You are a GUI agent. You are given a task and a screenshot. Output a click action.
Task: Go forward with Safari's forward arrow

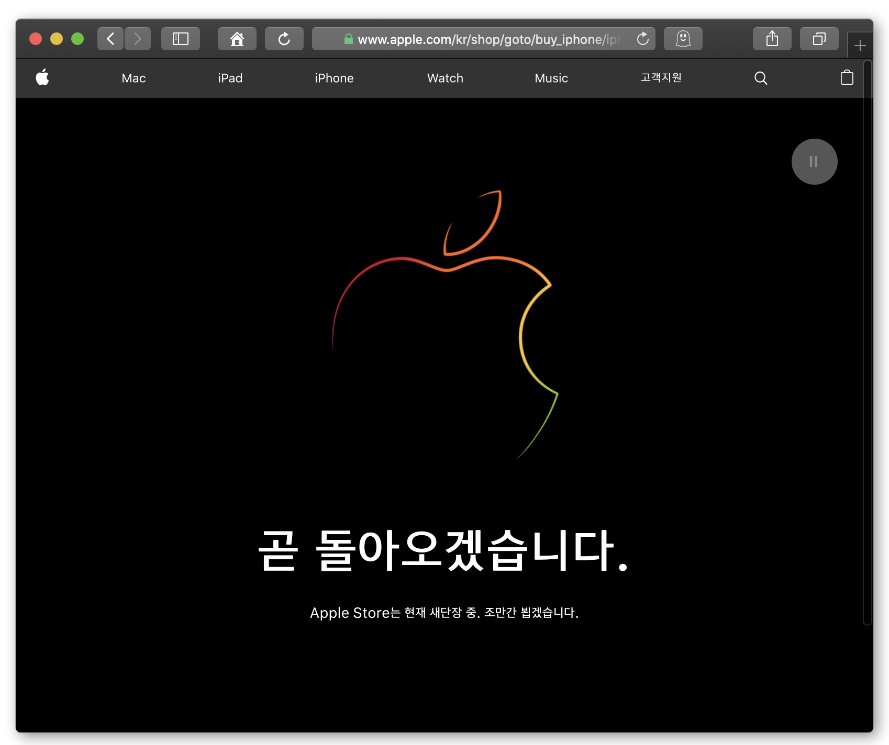pyautogui.click(x=138, y=39)
